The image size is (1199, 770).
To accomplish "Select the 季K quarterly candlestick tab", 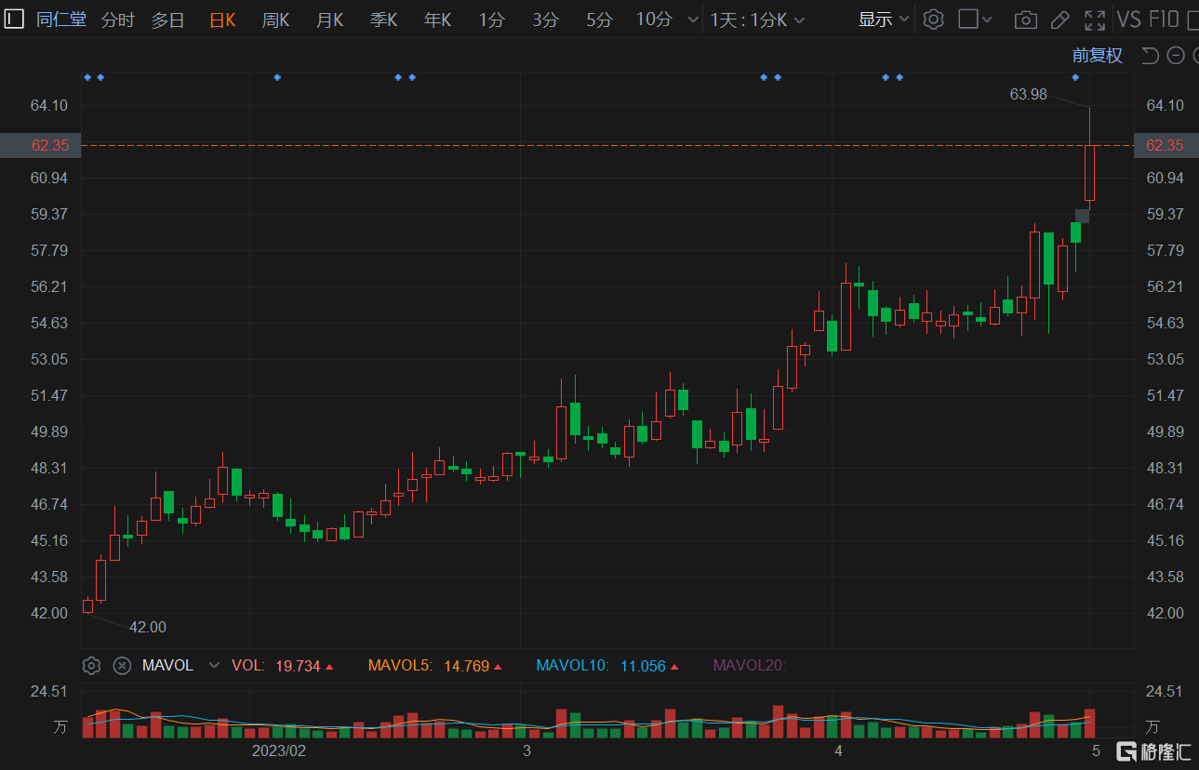I will coord(383,20).
